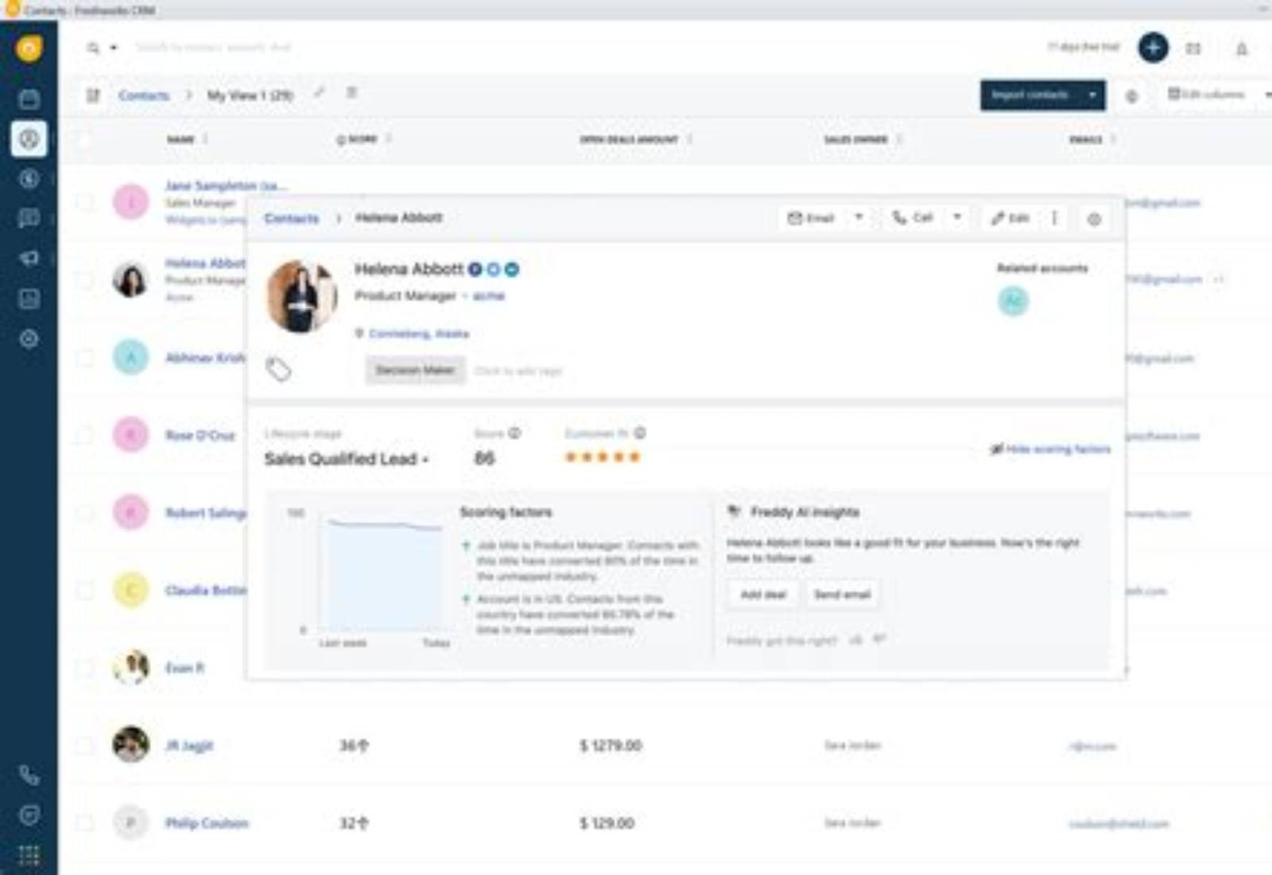Click the Add deal button
The image size is (1272, 875).
[763, 594]
